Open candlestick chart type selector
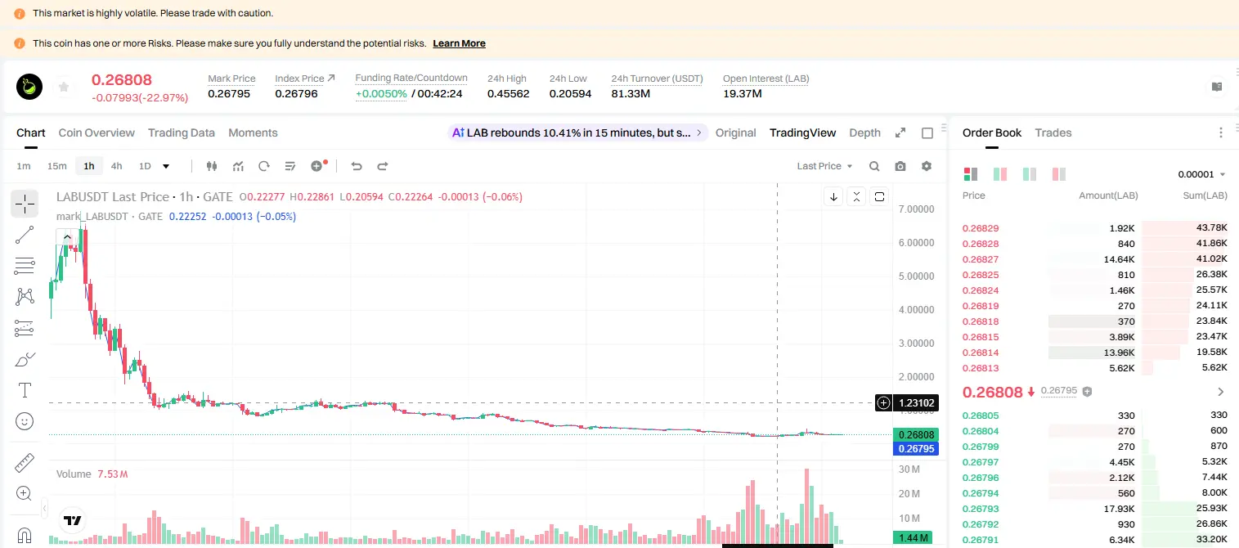The height and width of the screenshot is (548, 1239). [x=213, y=166]
